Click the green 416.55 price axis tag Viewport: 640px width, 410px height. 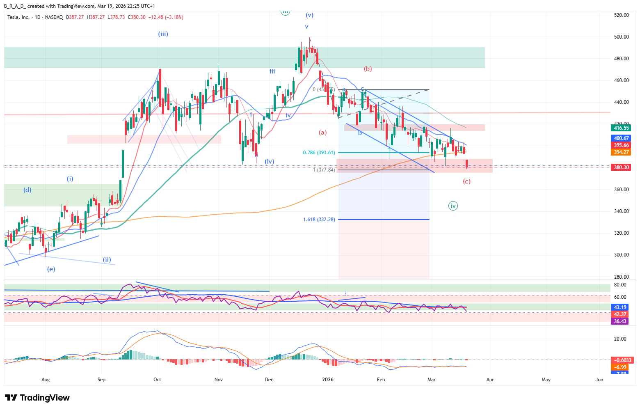pyautogui.click(x=621, y=128)
